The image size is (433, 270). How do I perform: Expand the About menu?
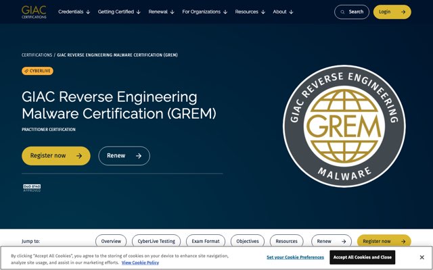click(x=283, y=12)
